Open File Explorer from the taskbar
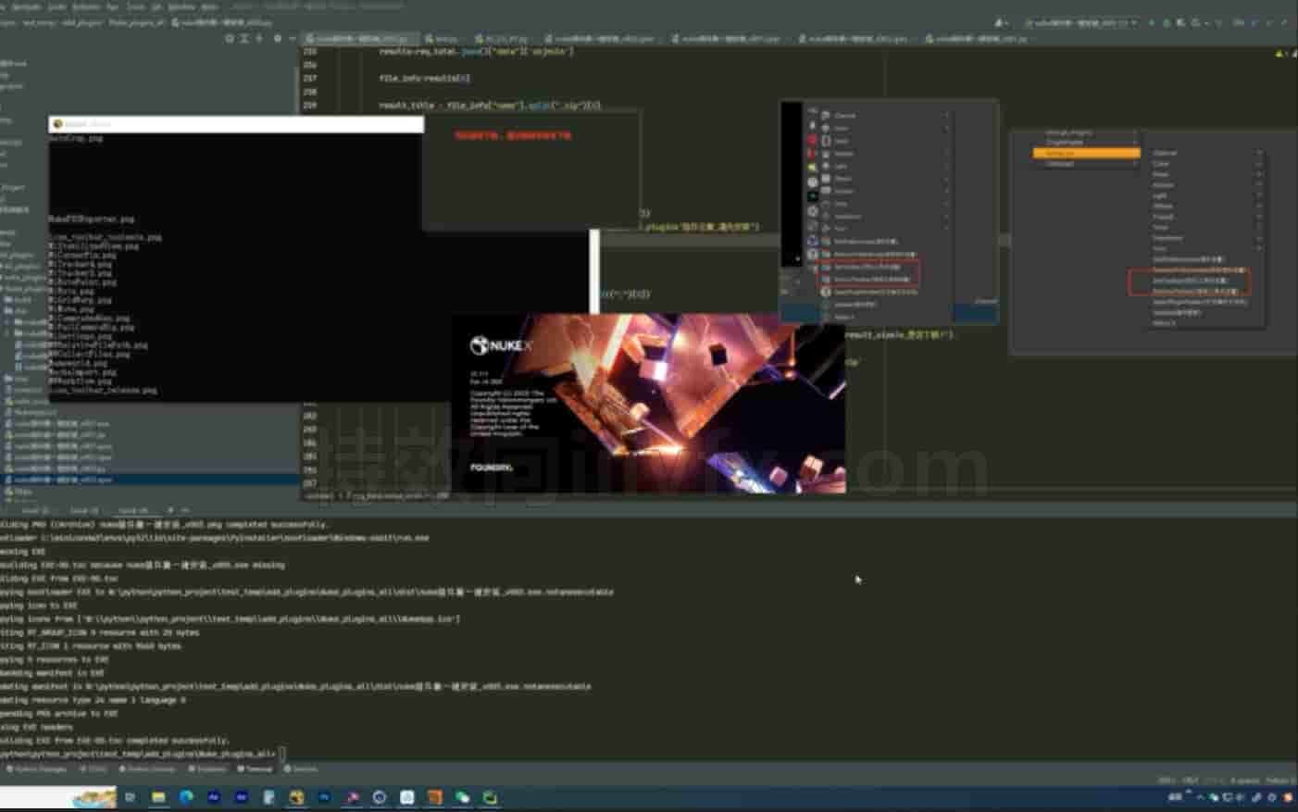Image resolution: width=1298 pixels, height=812 pixels. [158, 797]
